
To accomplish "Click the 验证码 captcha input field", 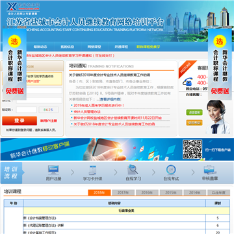I will pos(27,110).
